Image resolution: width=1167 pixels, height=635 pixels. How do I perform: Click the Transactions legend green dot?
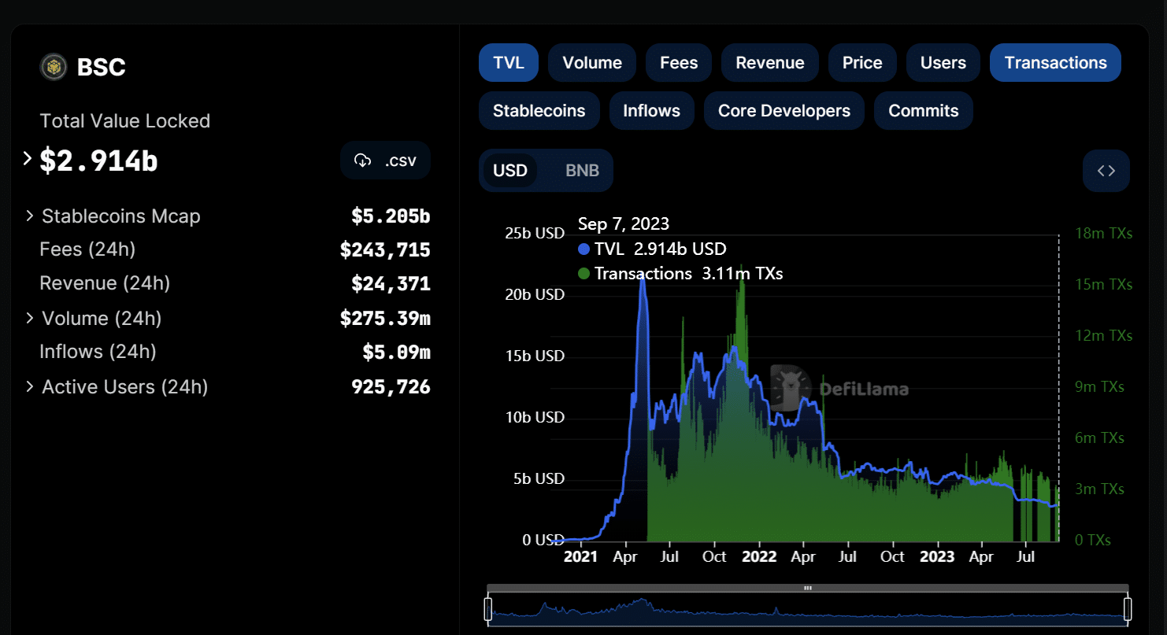point(583,274)
